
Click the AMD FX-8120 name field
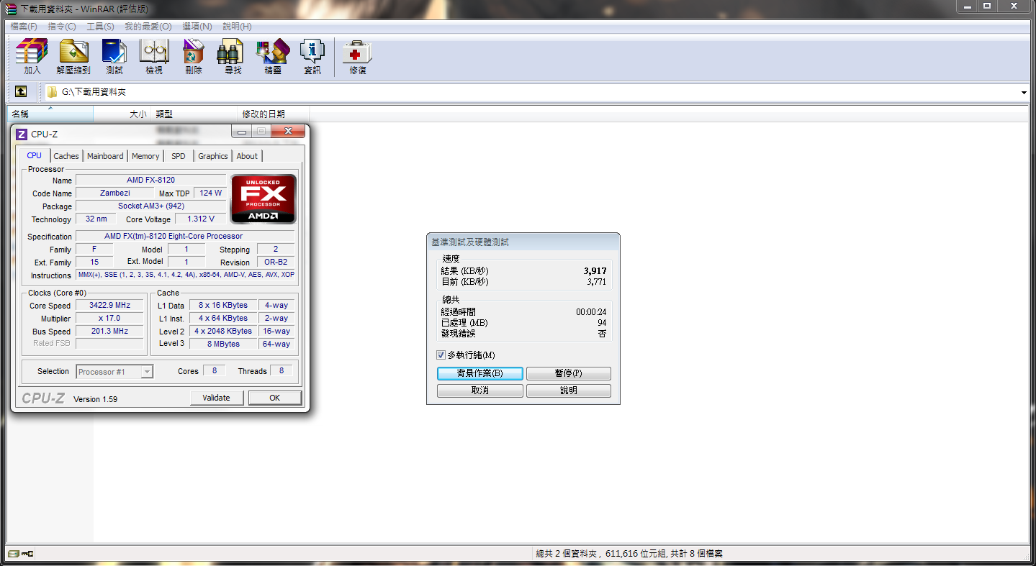point(150,180)
